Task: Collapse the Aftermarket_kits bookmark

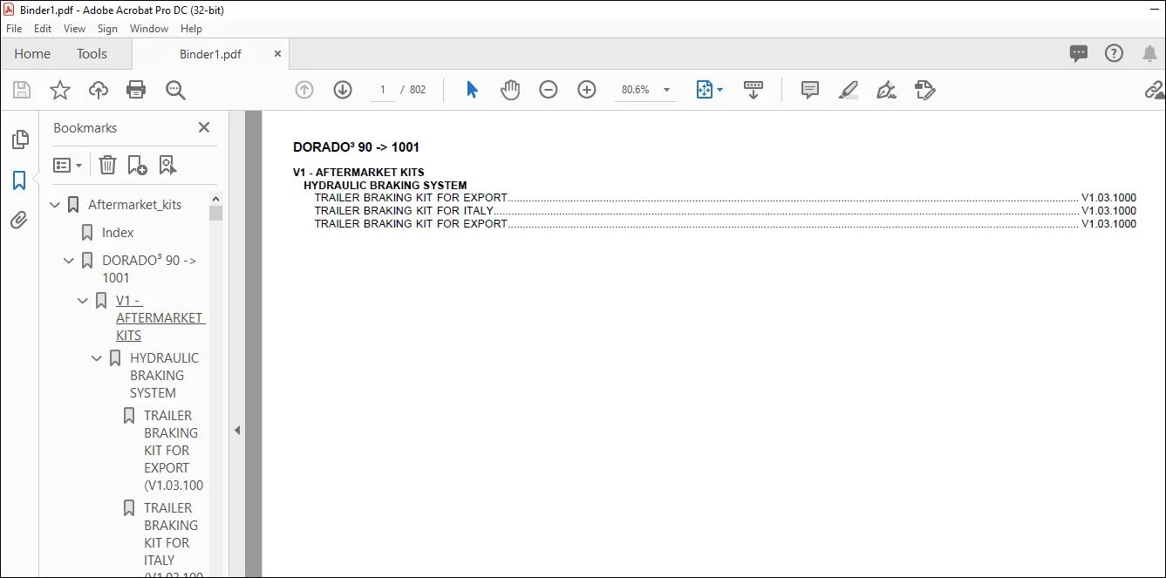Action: point(55,205)
